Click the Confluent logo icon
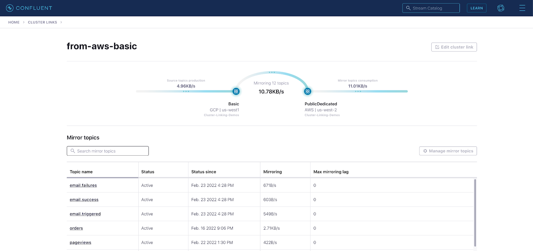Image resolution: width=533 pixels, height=251 pixels. coord(10,8)
